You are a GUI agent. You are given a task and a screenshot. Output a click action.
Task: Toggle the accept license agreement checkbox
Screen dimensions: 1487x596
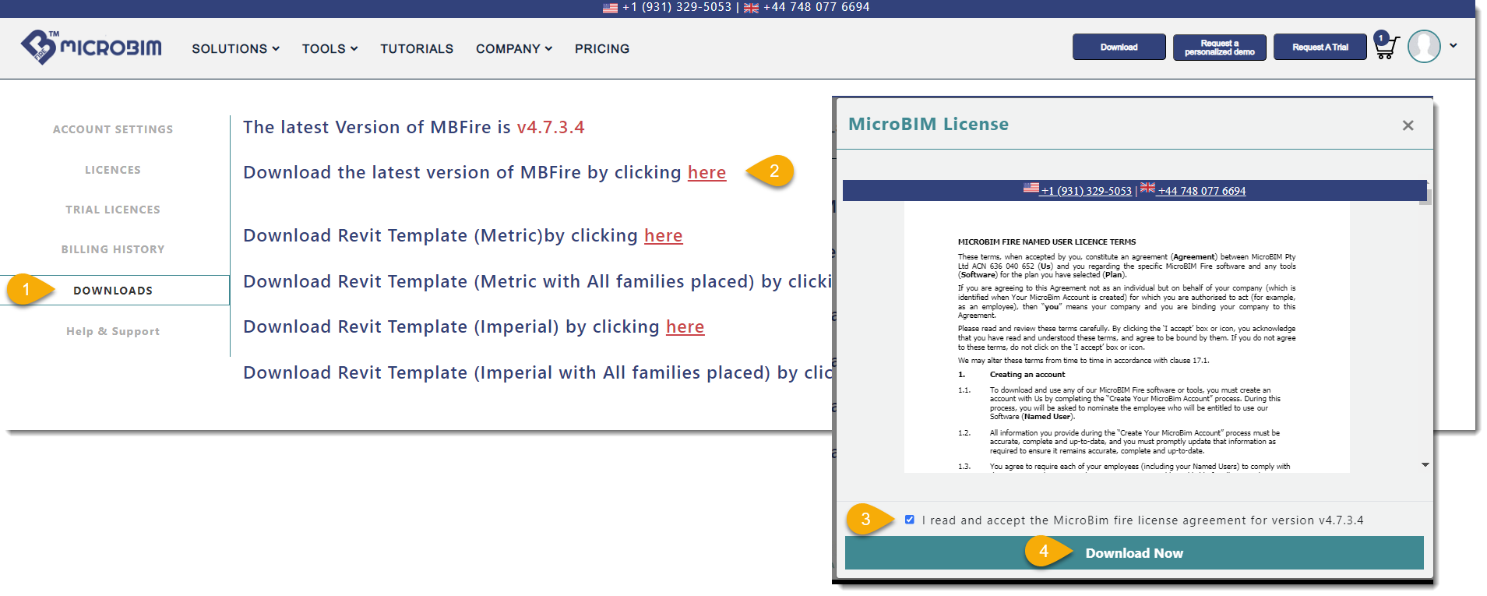click(909, 520)
